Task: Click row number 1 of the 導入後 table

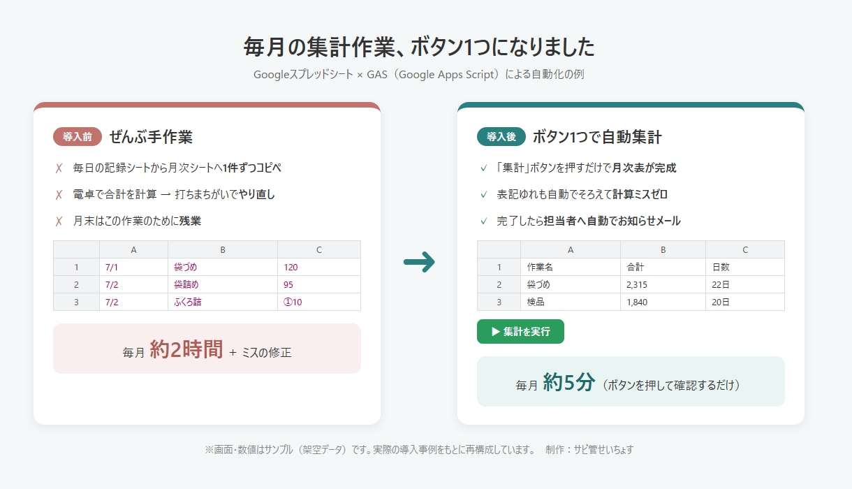Action: (499, 267)
